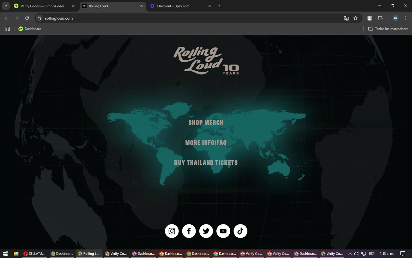Open Rolling Loud's Twitter profile
412x258 pixels.
(206, 231)
